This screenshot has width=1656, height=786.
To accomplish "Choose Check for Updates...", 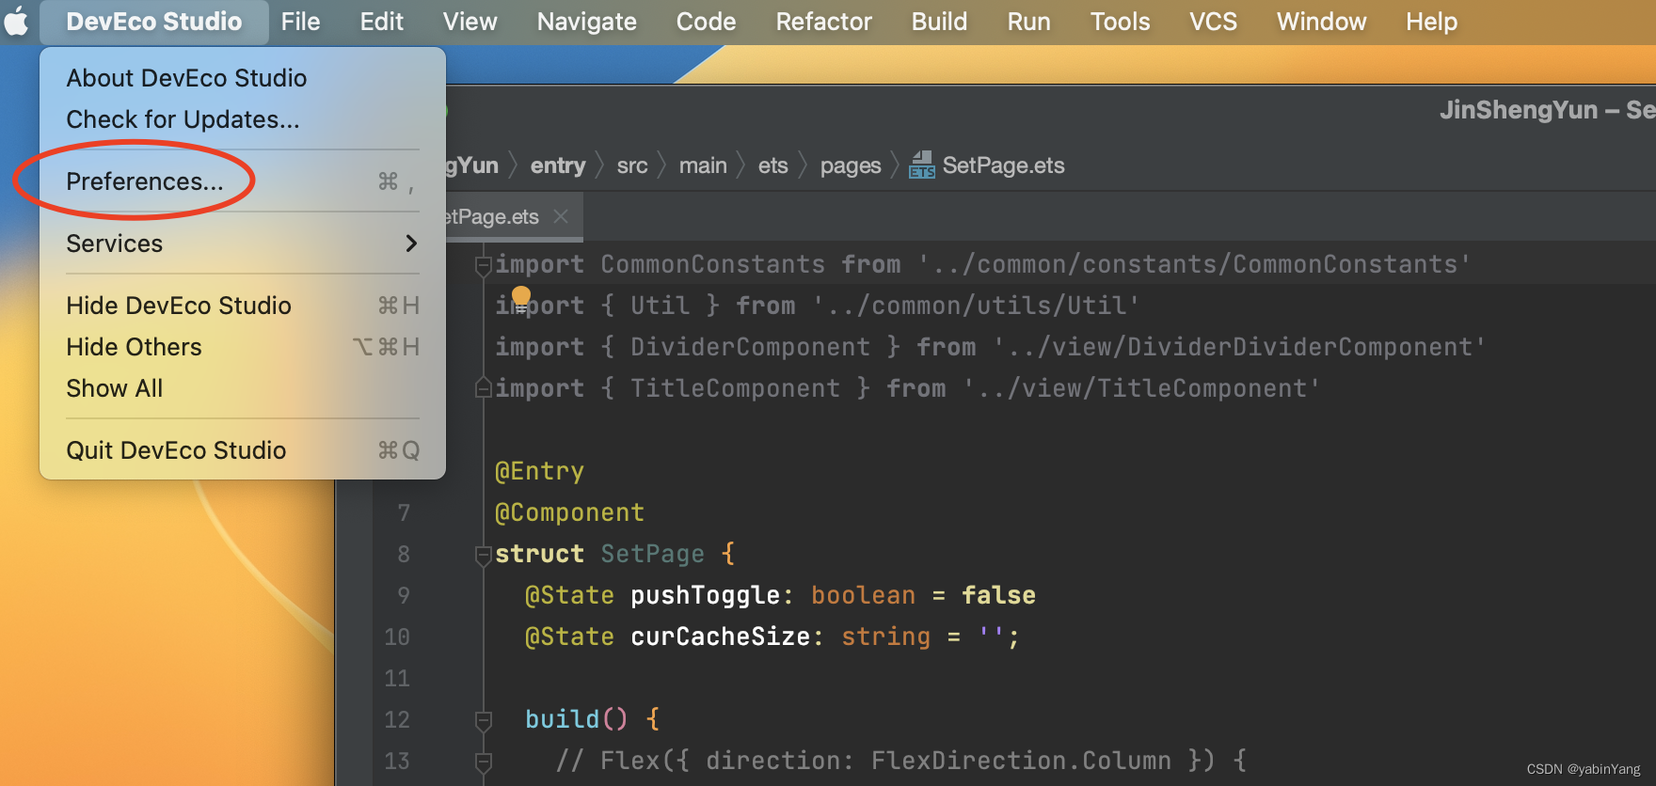I will pos(243,119).
